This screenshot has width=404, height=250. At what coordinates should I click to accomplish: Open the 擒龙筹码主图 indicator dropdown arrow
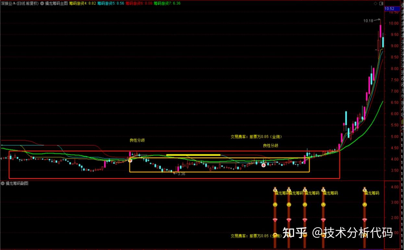tap(42, 3)
